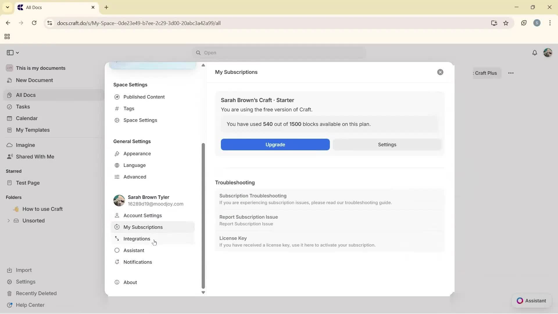Image resolution: width=558 pixels, height=314 pixels.
Task: Open the Help Center
Action: (30, 305)
